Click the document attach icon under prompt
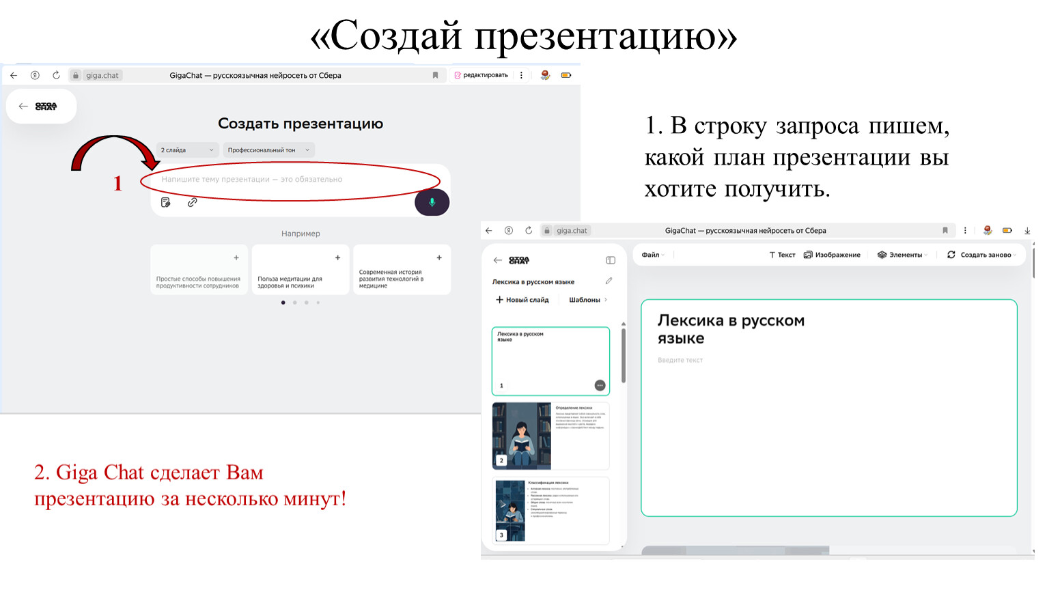Image resolution: width=1047 pixels, height=590 pixels. [165, 202]
